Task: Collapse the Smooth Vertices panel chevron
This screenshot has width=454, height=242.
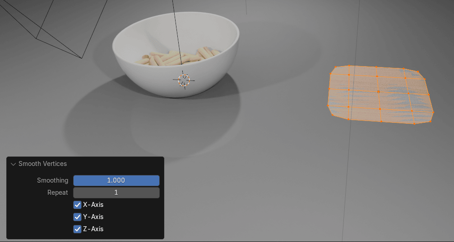Action: tap(13, 164)
